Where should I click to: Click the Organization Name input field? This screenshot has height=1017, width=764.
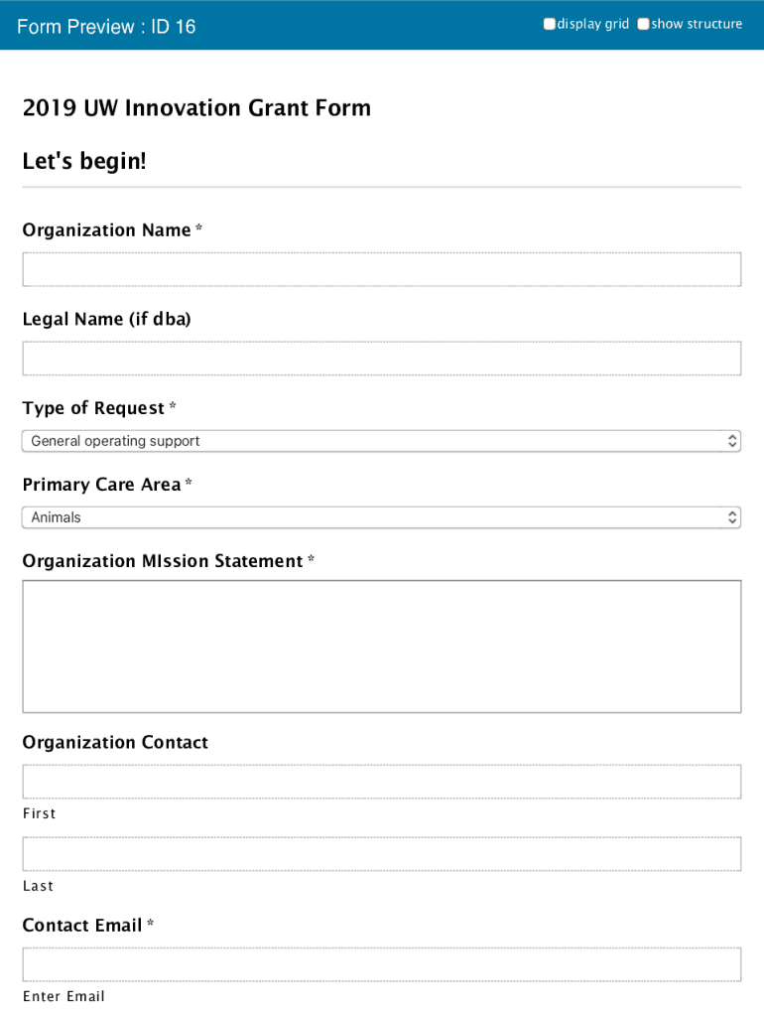(381, 269)
